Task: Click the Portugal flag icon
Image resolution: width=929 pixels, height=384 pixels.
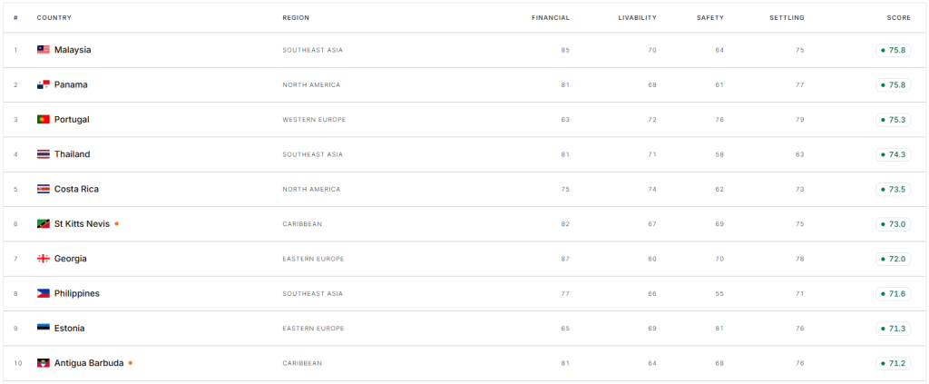Action: tap(44, 120)
